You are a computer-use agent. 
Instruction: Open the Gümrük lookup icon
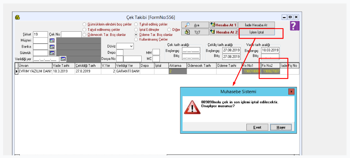coord(52,53)
